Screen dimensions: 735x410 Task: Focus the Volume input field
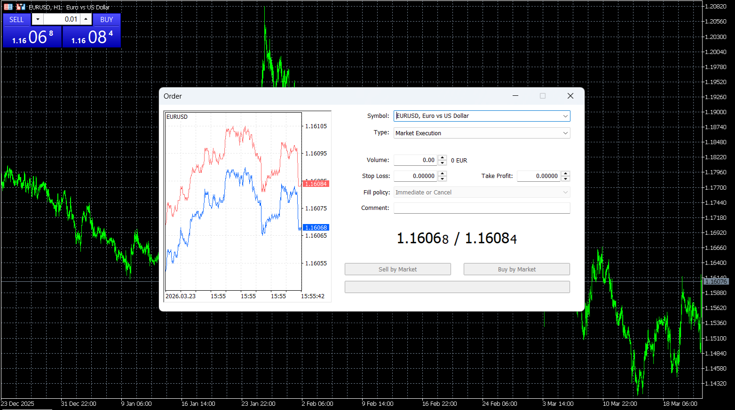tap(416, 160)
